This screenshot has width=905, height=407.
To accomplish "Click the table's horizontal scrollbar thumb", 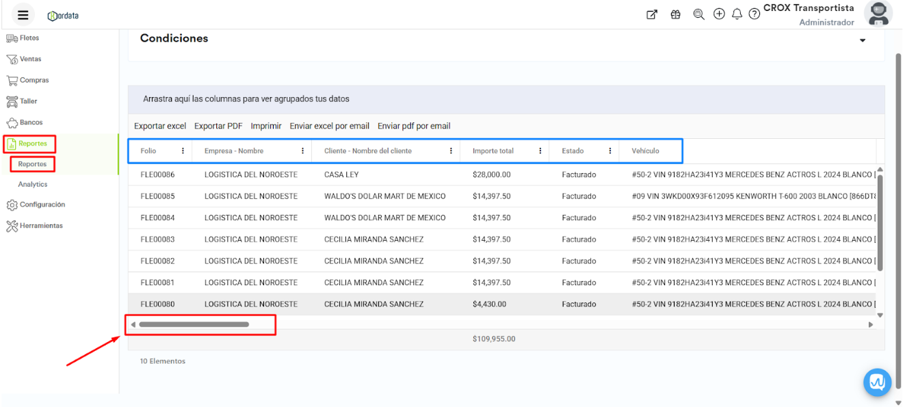I will 194,324.
